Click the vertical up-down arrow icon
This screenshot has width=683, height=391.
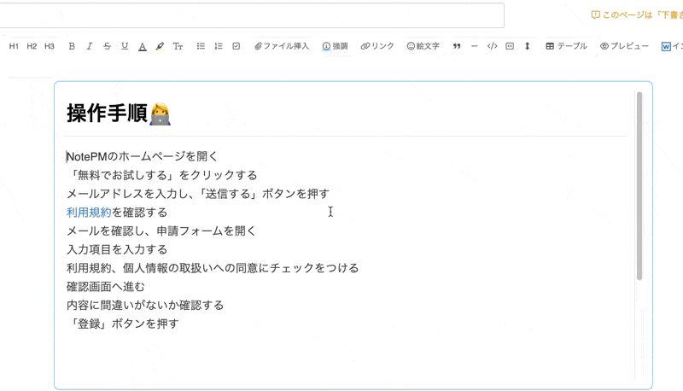click(527, 46)
